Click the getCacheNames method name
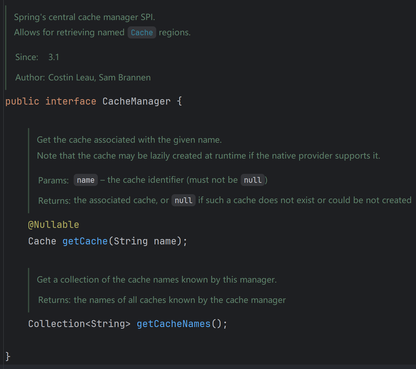 [173, 324]
